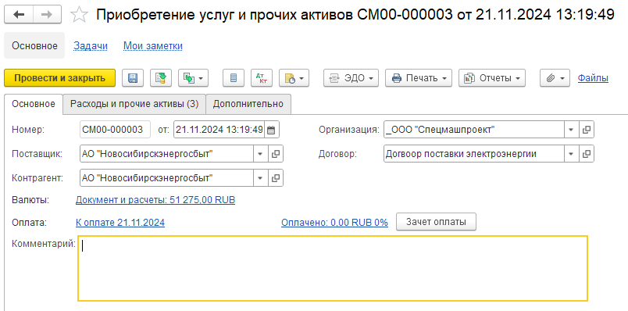Add document to favorites with star icon
The width and height of the screenshot is (628, 311).
click(79, 15)
